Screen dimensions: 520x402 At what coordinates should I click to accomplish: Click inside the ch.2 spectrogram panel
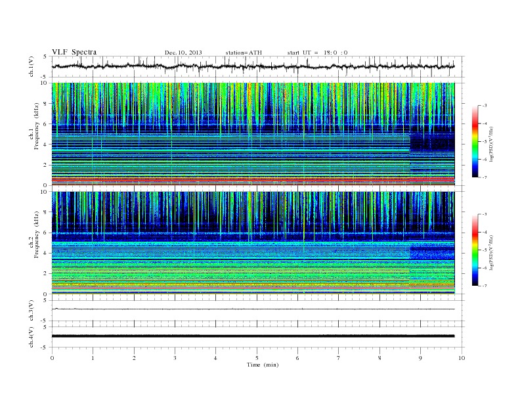253,242
